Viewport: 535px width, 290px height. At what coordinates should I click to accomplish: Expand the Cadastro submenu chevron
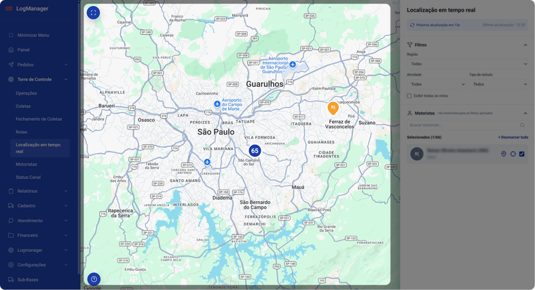click(x=66, y=206)
